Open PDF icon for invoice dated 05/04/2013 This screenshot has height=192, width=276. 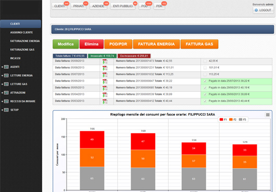point(105,95)
